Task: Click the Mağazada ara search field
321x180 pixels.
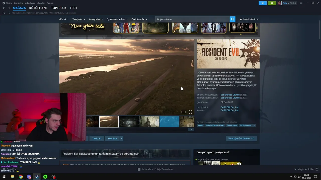Action: coord(192,19)
